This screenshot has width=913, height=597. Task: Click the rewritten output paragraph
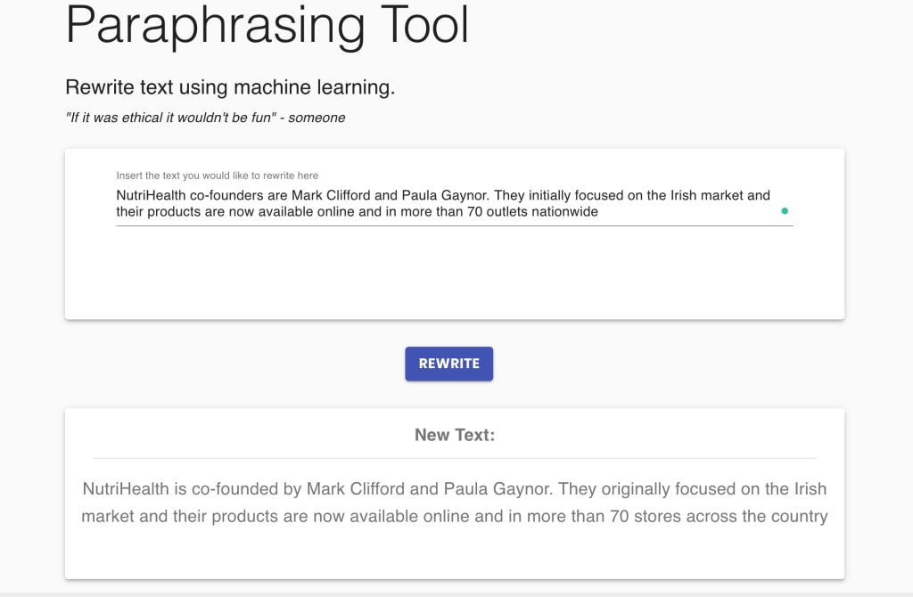click(x=455, y=503)
